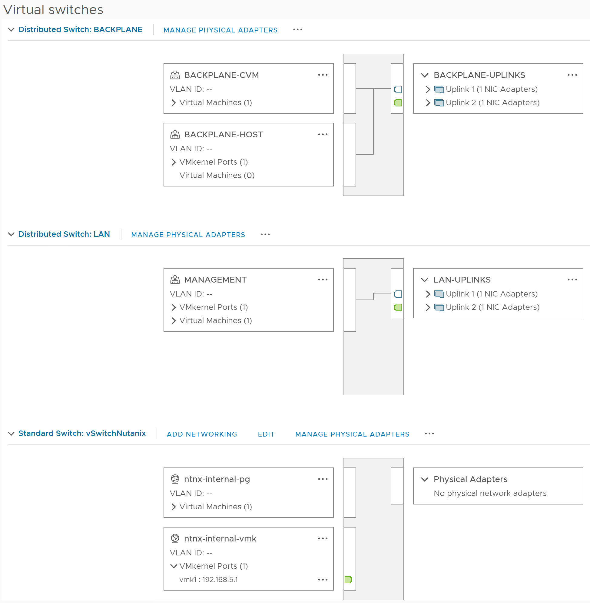Viewport: 590px width, 603px height.
Task: Collapse the Distributed Switch: BACKPLANE section
Action: point(11,29)
